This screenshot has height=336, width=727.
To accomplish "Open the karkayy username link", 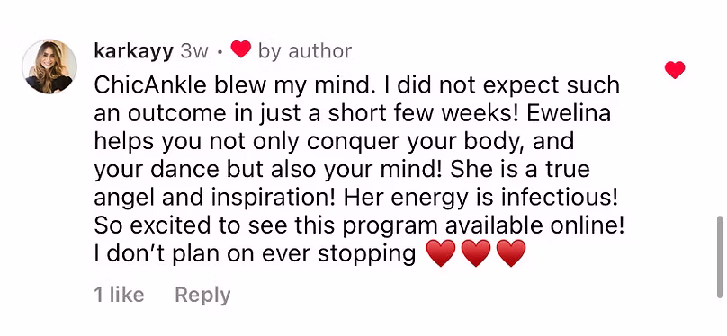I will [134, 50].
